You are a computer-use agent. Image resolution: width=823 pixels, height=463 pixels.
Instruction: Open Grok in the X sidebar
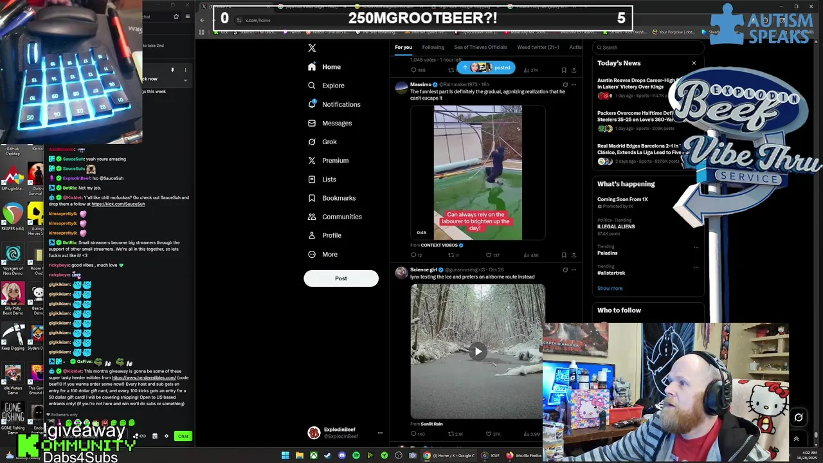[x=322, y=141]
